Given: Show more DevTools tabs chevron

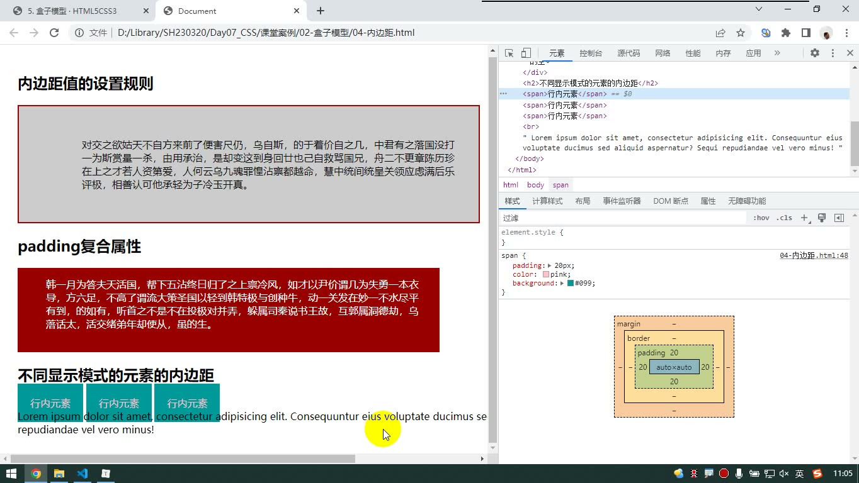Looking at the screenshot, I should pyautogui.click(x=777, y=53).
